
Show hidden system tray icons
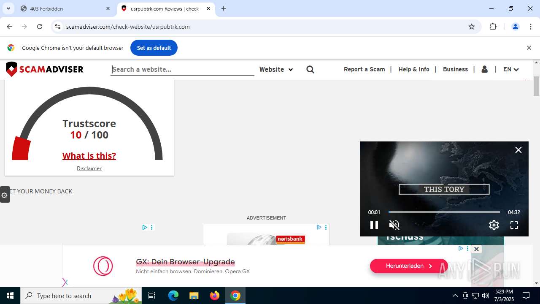tap(455, 296)
